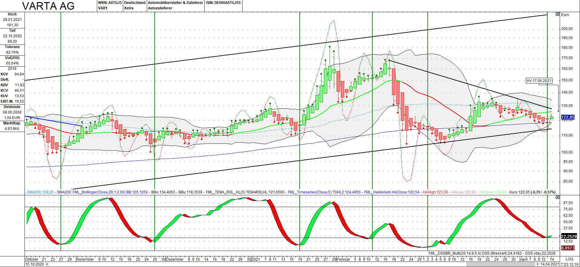Click the Euro currency label

point(565,15)
